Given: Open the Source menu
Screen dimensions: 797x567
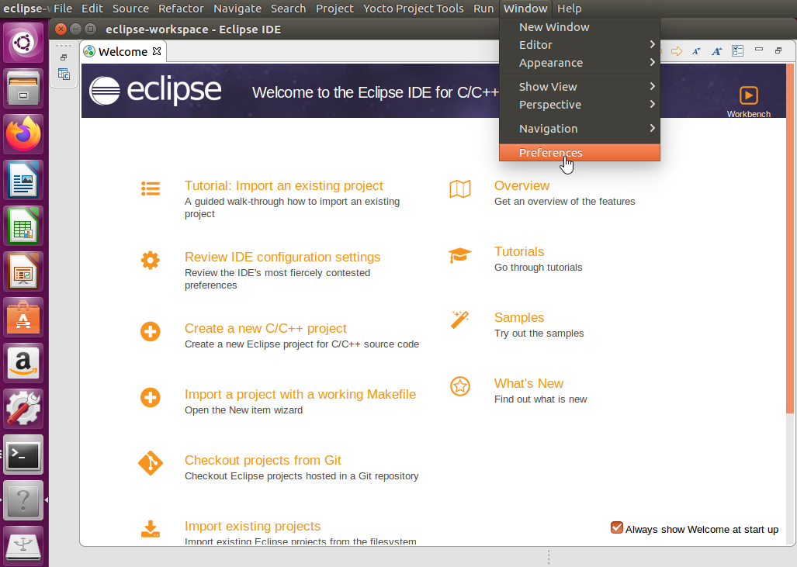Looking at the screenshot, I should click(130, 9).
